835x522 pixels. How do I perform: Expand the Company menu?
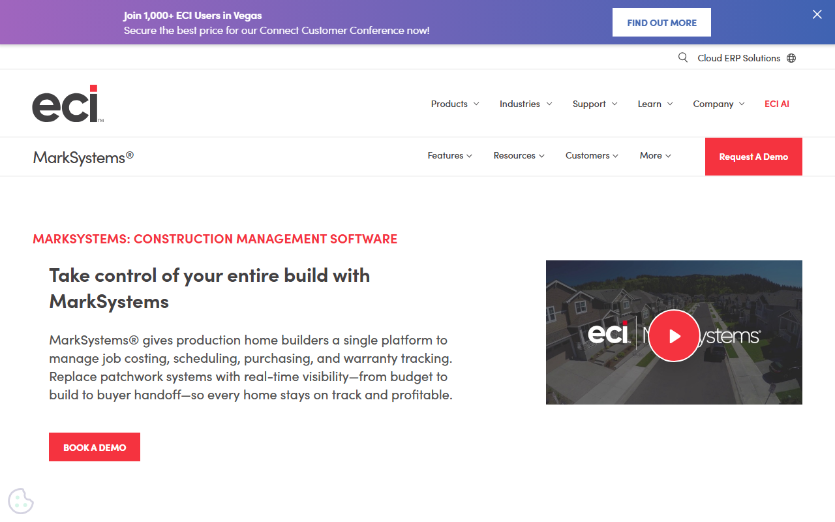click(719, 104)
